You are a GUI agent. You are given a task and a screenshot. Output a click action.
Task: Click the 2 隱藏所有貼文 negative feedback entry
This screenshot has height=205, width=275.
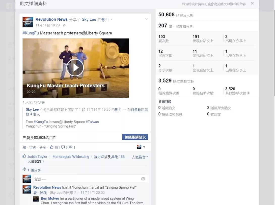(219, 108)
